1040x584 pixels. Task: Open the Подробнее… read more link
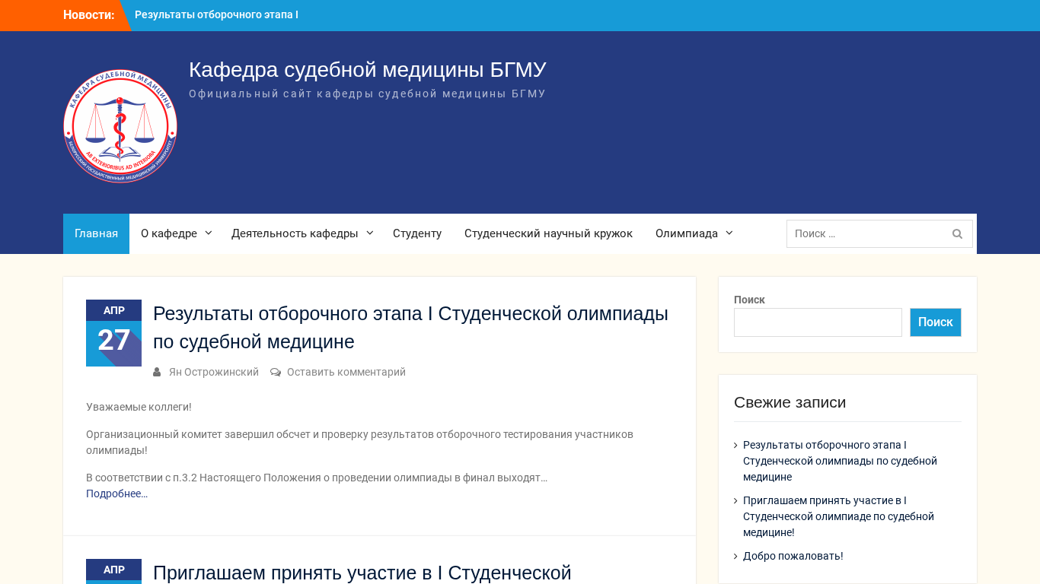coord(117,494)
